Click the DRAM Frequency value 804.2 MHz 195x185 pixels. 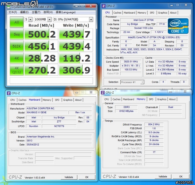click(154, 124)
